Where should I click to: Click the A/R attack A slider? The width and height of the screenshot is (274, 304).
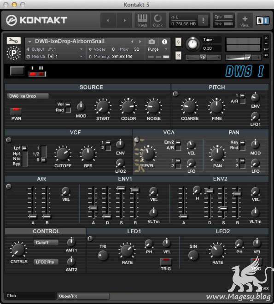point(33,203)
